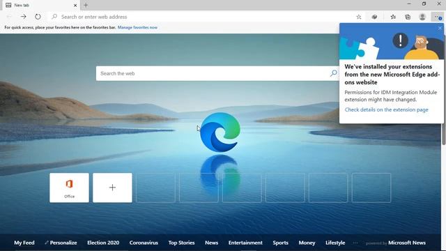Open Check details on the extension page
This screenshot has height=251, width=446.
coord(386,109)
